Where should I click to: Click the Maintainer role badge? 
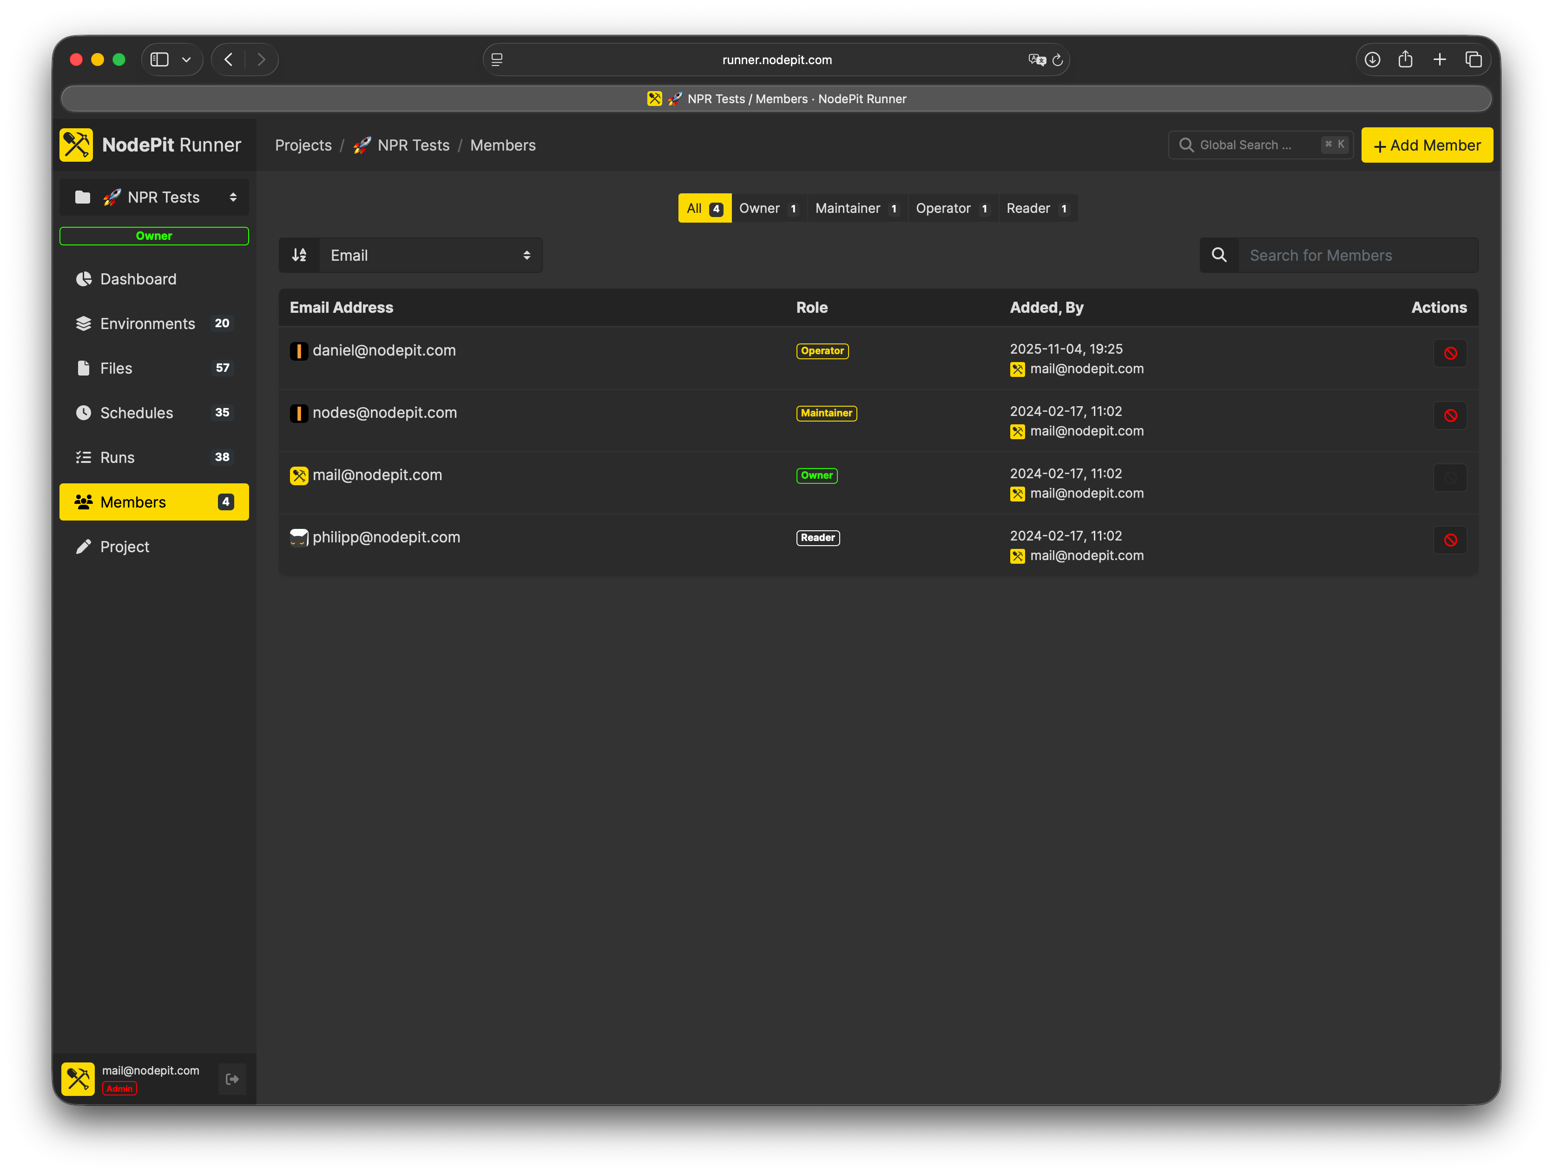pos(826,414)
